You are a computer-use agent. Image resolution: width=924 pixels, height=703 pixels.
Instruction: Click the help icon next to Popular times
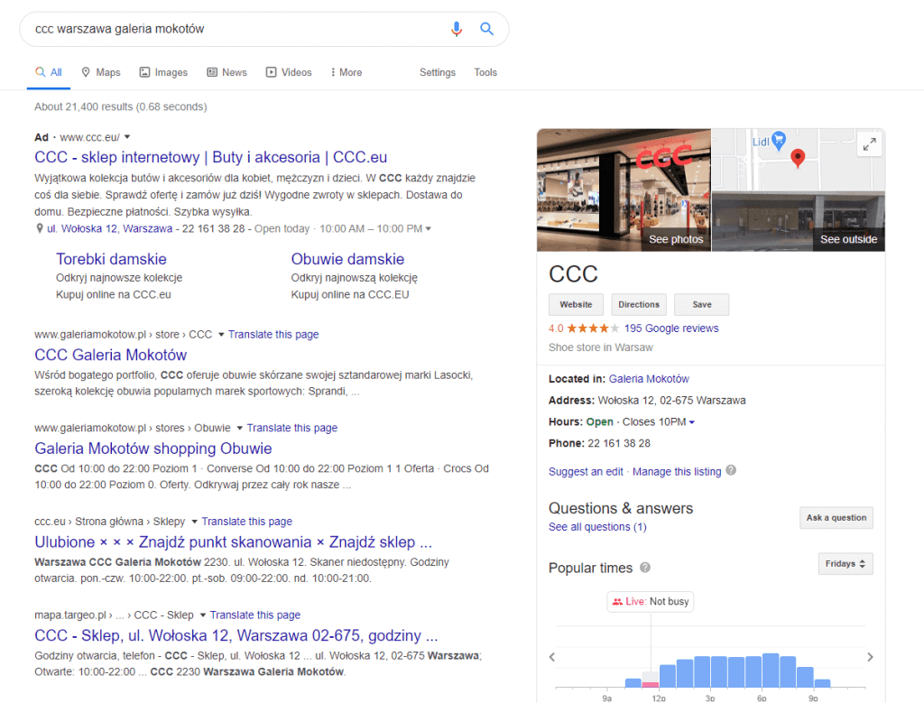[x=645, y=568]
